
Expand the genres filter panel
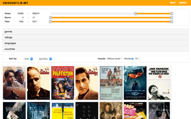pyautogui.click(x=95, y=32)
